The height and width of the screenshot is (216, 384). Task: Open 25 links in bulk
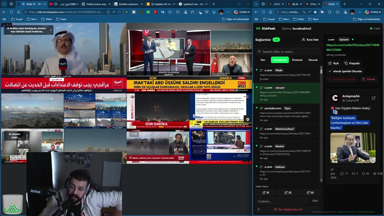[288, 193]
